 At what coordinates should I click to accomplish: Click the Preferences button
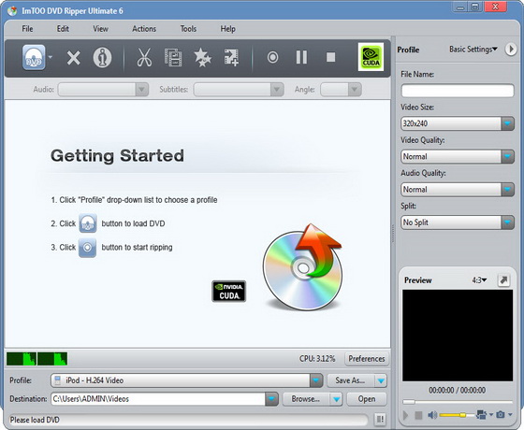click(x=367, y=359)
